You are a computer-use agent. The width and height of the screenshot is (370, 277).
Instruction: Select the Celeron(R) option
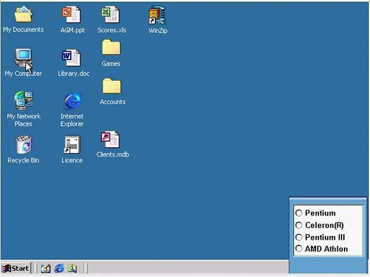(299, 225)
